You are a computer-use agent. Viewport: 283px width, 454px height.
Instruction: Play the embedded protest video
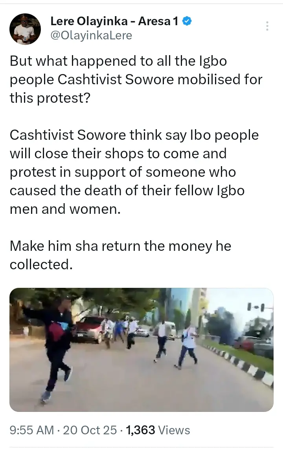tap(141, 350)
